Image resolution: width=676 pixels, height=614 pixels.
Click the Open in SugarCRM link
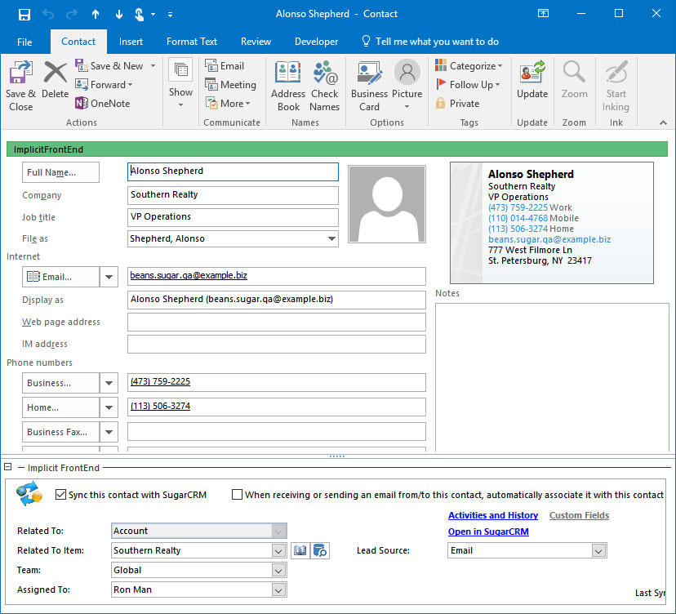coord(488,532)
